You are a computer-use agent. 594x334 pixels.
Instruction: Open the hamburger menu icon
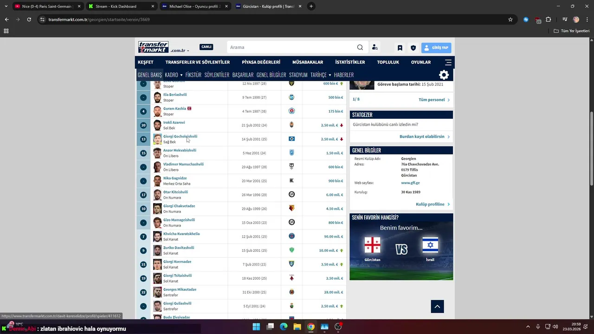(448, 62)
